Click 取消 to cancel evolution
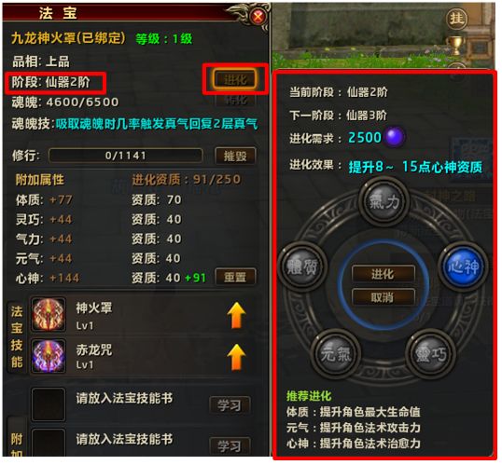 pos(383,297)
